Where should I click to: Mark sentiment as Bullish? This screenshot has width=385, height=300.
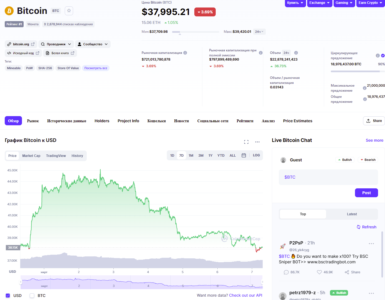tap(345, 160)
